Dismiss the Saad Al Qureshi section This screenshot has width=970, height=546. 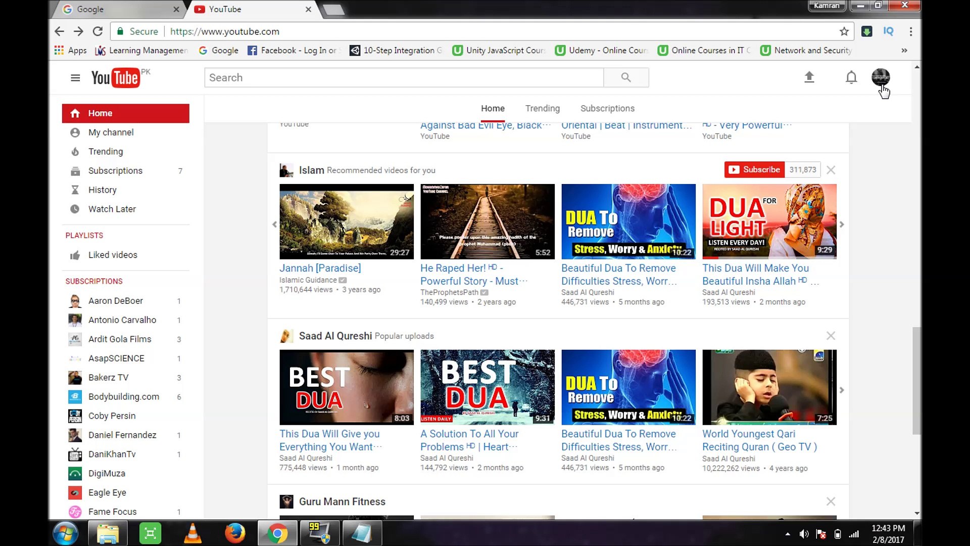(831, 336)
